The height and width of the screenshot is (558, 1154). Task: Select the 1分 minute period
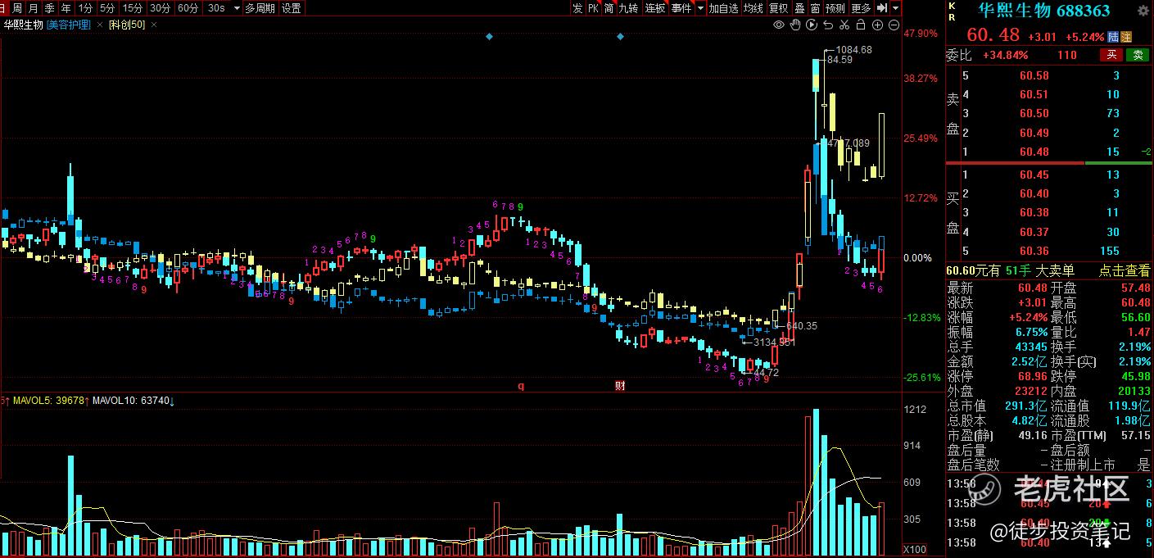click(x=85, y=8)
